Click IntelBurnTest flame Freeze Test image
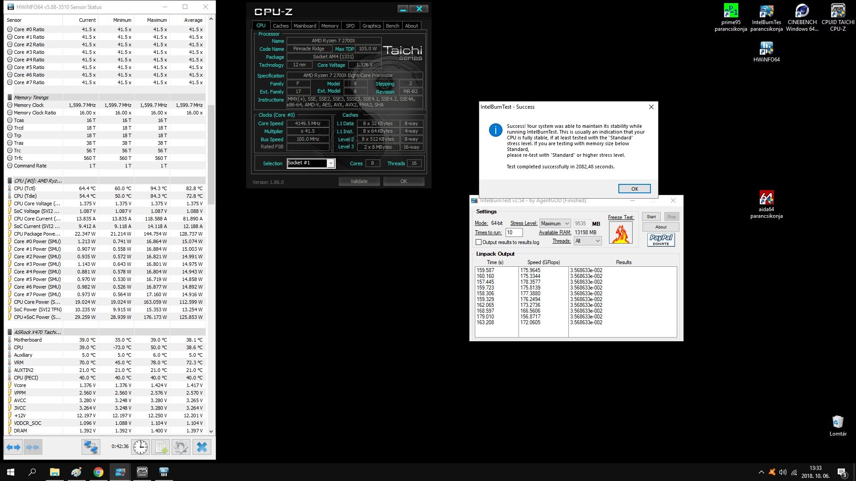Screen dimensions: 856x481 click(x=621, y=233)
